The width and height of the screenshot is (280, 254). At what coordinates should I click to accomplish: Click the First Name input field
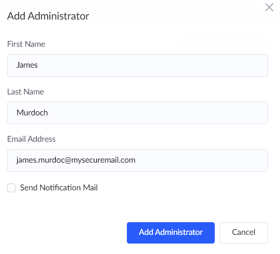137,65
